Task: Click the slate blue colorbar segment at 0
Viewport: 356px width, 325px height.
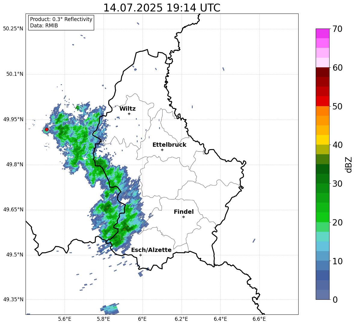Action: tap(323, 295)
